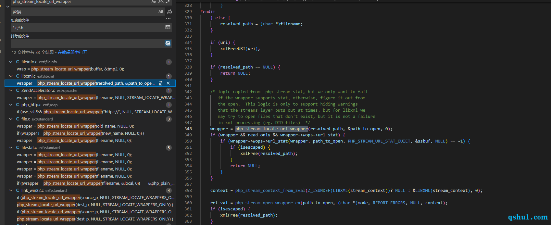Click result count badge '3' for file.c
Image resolution: width=551 pixels, height=225 pixels.
(x=169, y=119)
